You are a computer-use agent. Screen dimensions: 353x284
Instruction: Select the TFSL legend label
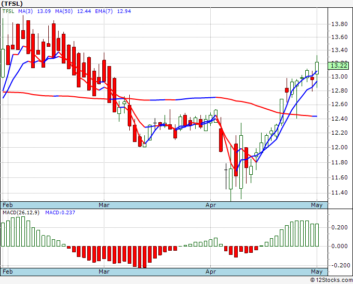coord(8,11)
